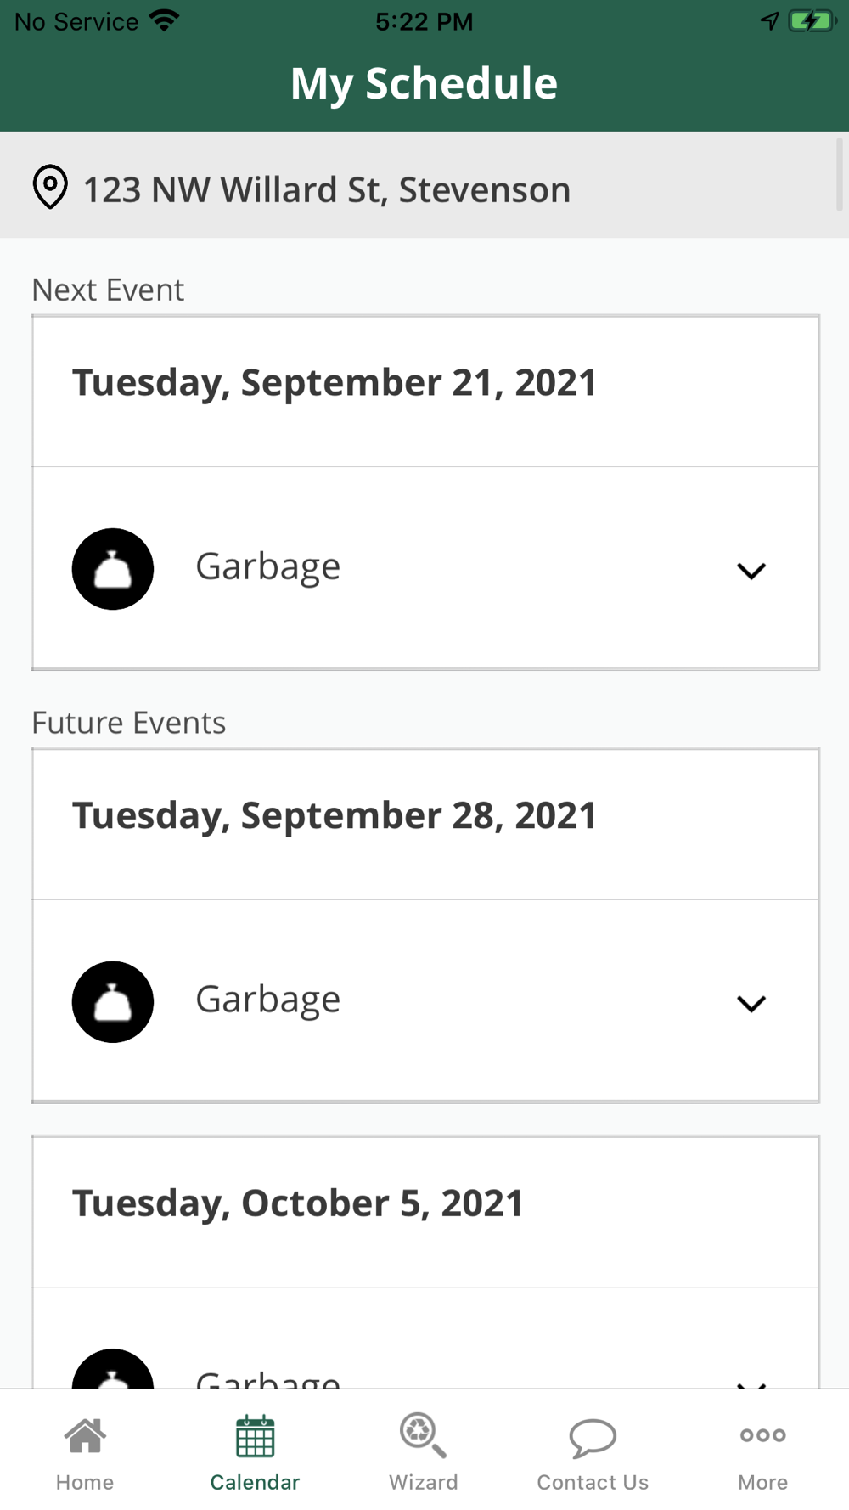The height and width of the screenshot is (1510, 849).
Task: Click the vertical scrollbar indicator
Action: coord(840,175)
